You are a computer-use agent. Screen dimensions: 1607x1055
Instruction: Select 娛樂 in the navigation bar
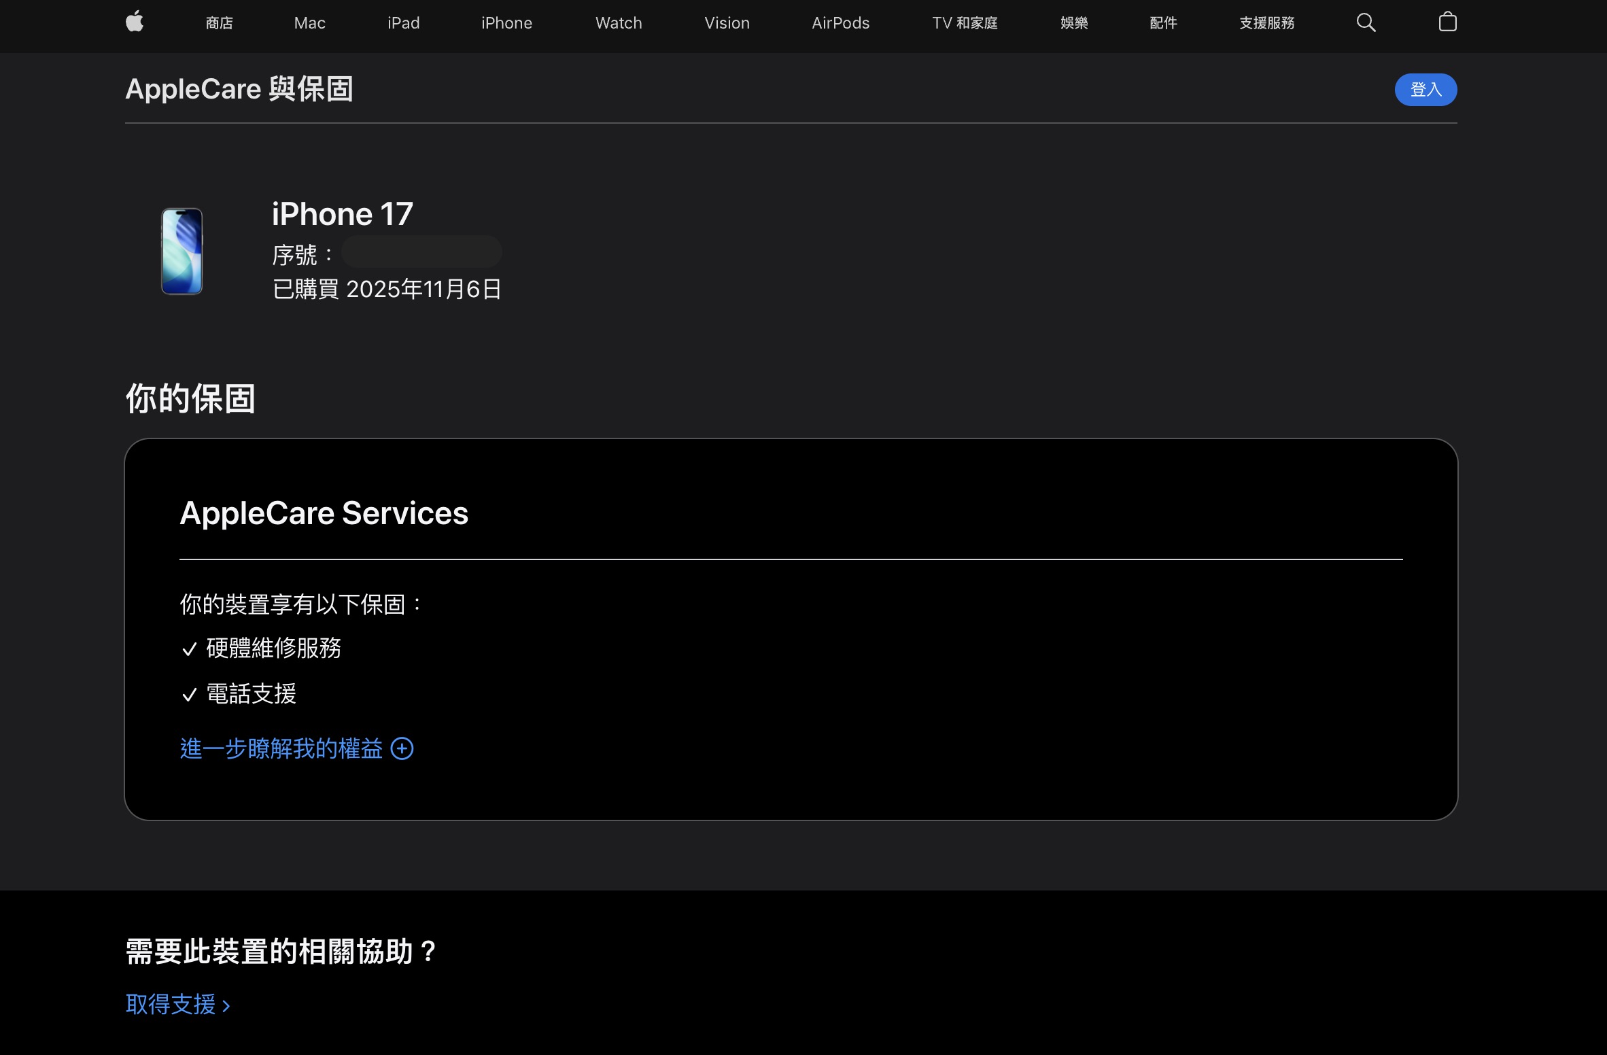pos(1074,23)
